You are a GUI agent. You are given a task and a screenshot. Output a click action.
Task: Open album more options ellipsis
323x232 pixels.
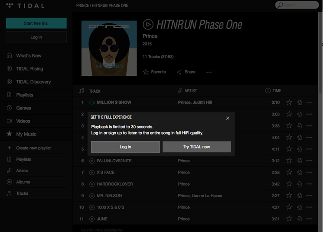point(209,72)
